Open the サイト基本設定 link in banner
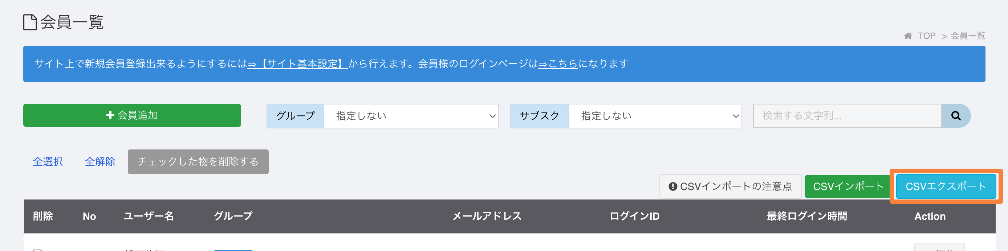The width and height of the screenshot is (1008, 251). (x=297, y=64)
